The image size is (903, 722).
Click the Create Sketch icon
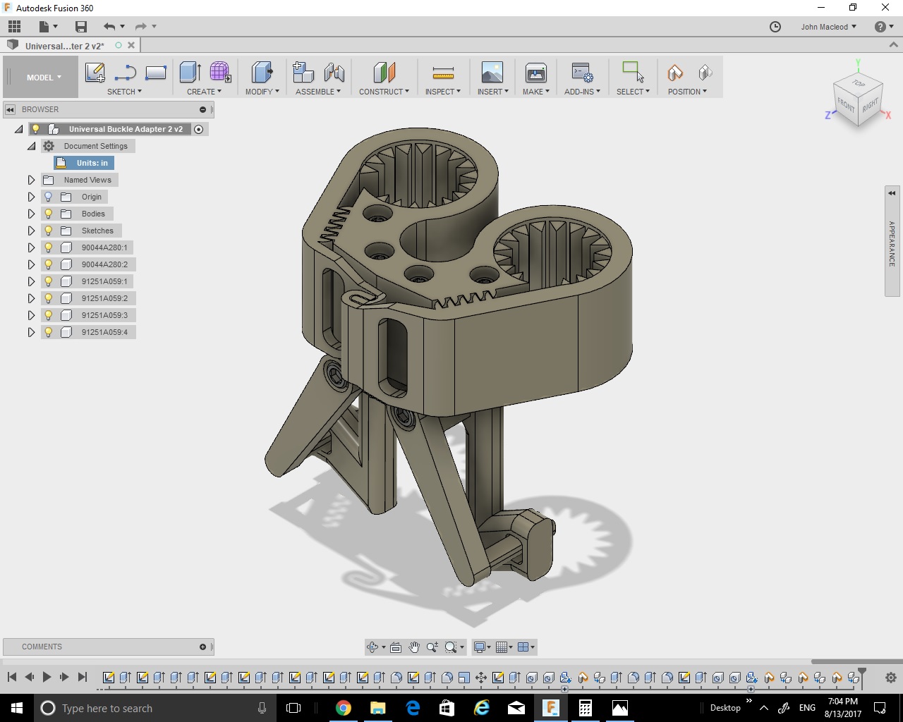[x=95, y=73]
